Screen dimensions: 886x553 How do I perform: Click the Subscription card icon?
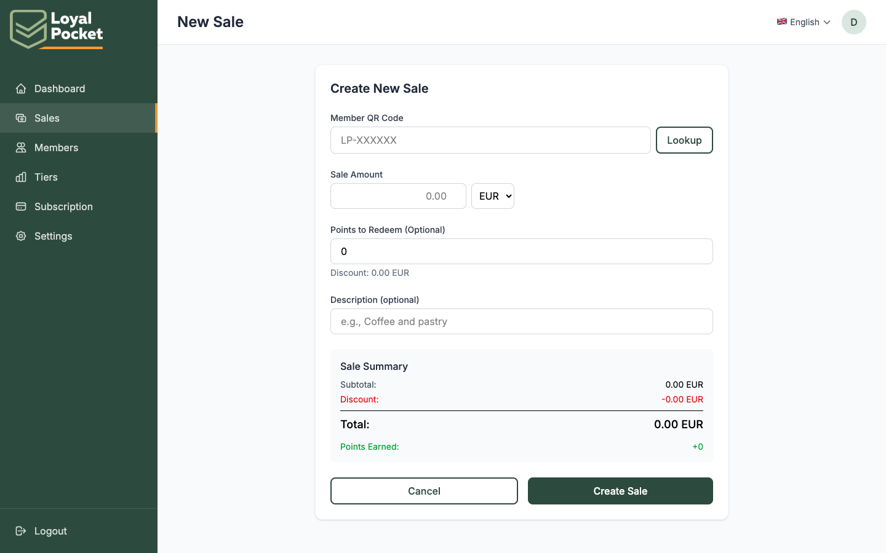pos(20,206)
